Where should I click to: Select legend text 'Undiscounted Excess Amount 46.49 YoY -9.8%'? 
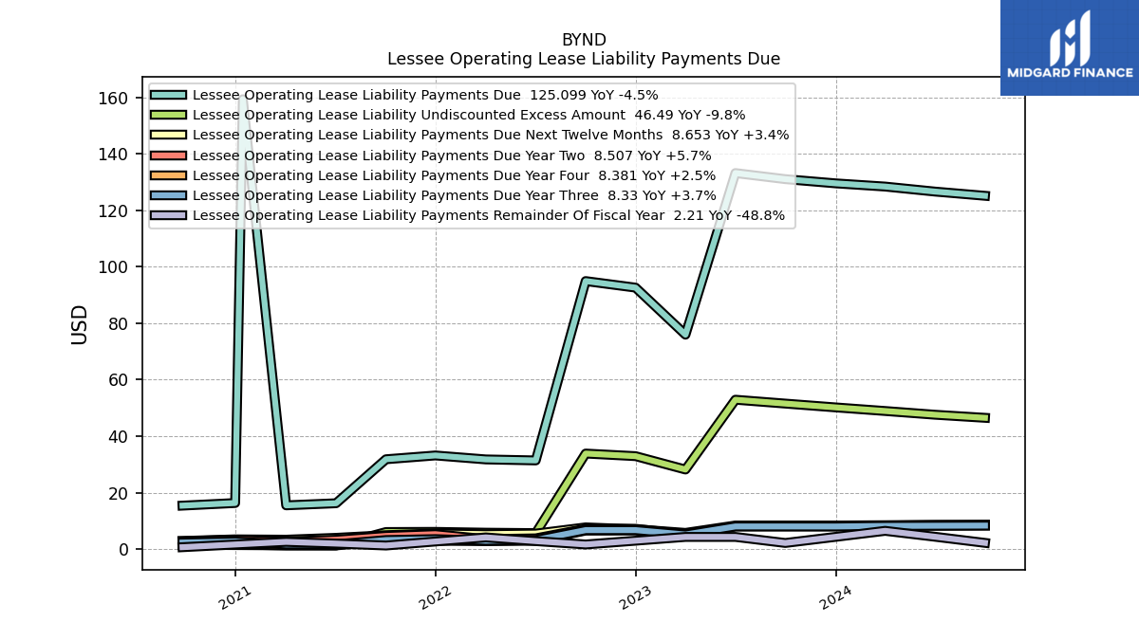582,115
